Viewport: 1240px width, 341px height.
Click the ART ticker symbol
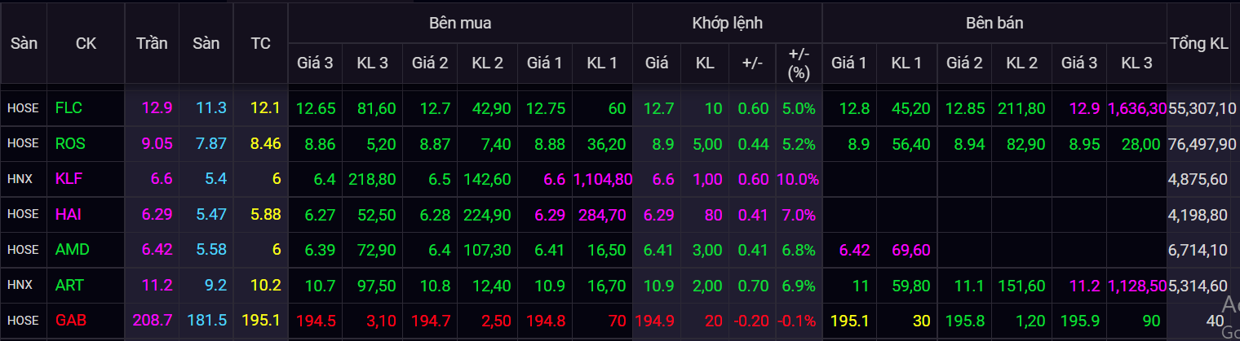(x=69, y=286)
